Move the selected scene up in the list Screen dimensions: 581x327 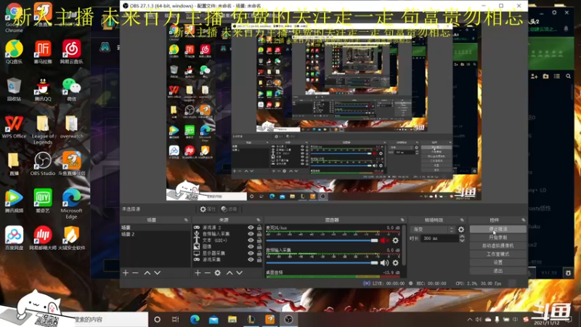click(147, 273)
